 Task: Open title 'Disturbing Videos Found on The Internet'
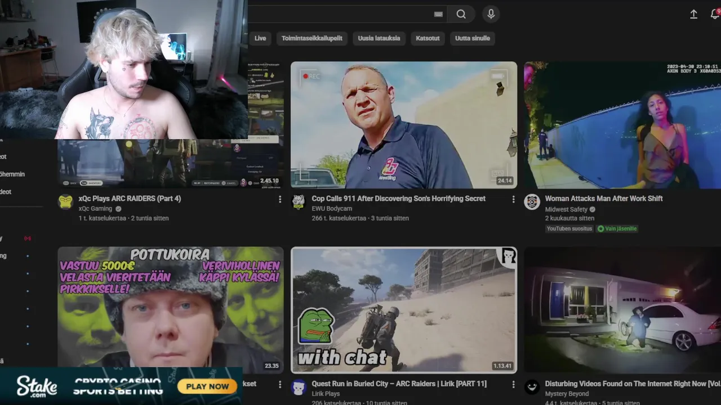[633, 384]
